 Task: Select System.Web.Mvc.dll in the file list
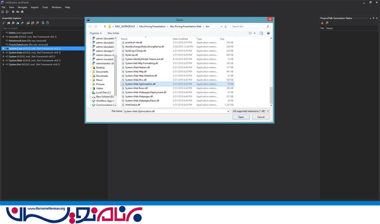(x=136, y=80)
